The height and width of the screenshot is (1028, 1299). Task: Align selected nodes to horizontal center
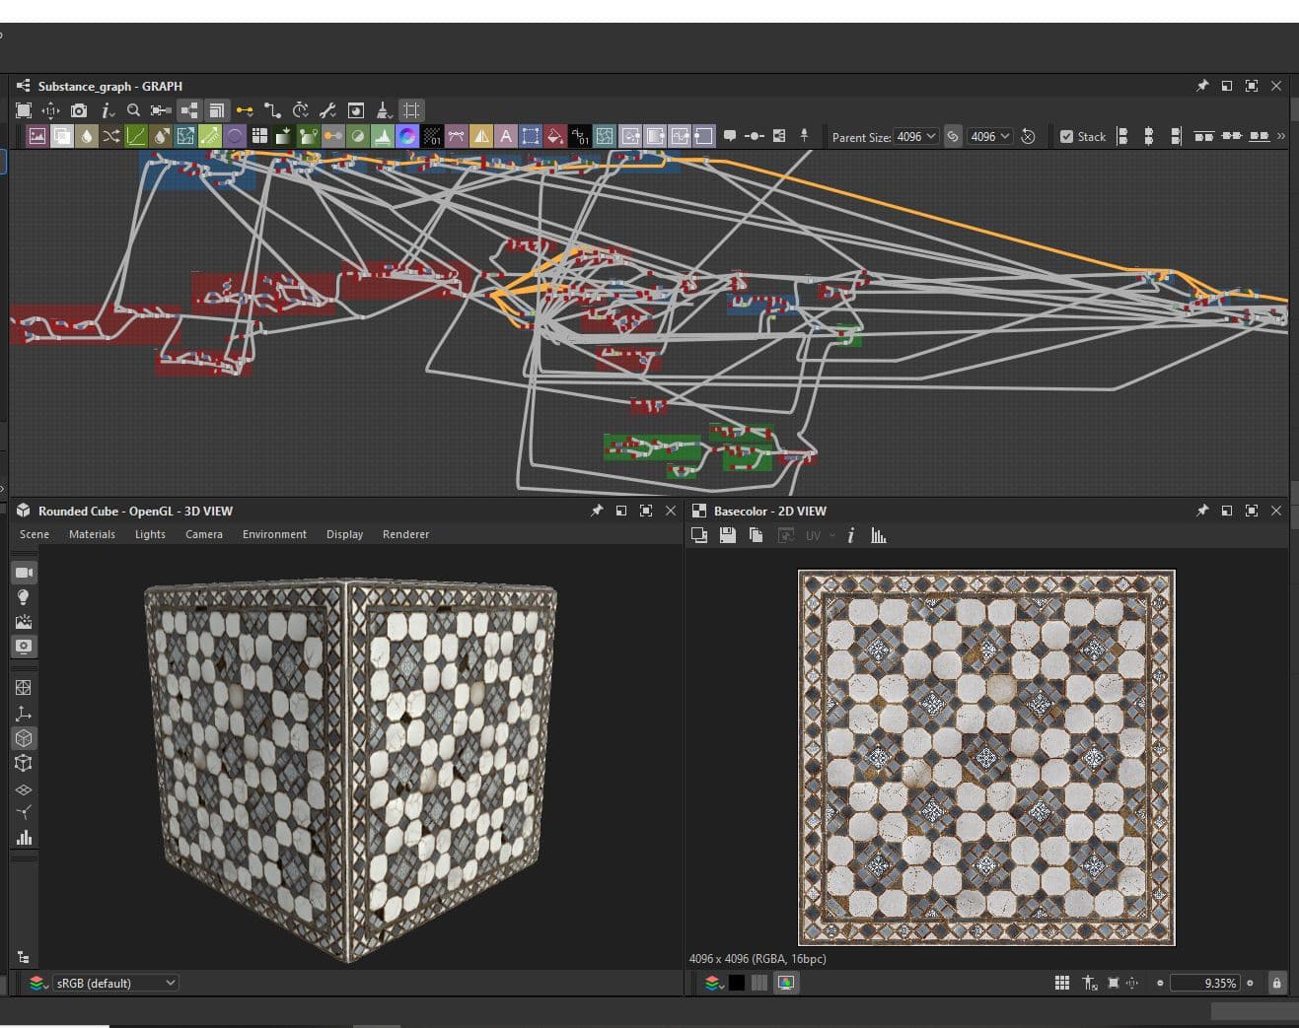point(1149,136)
